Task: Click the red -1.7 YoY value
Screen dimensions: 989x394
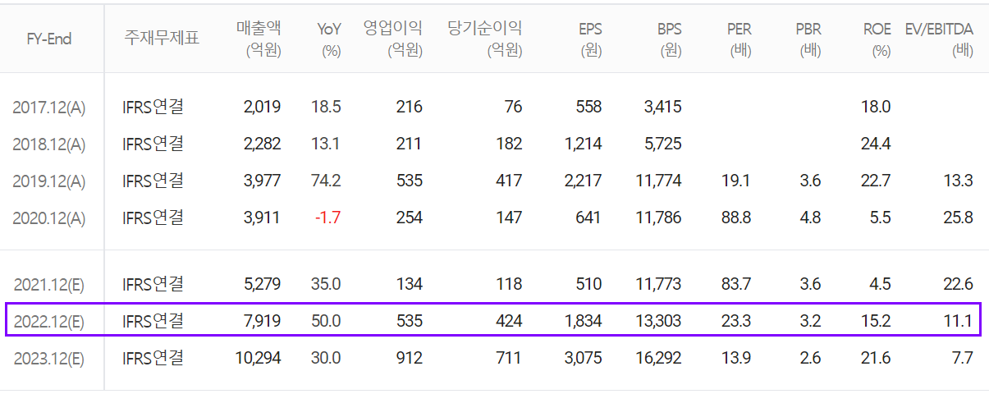Action: click(327, 218)
